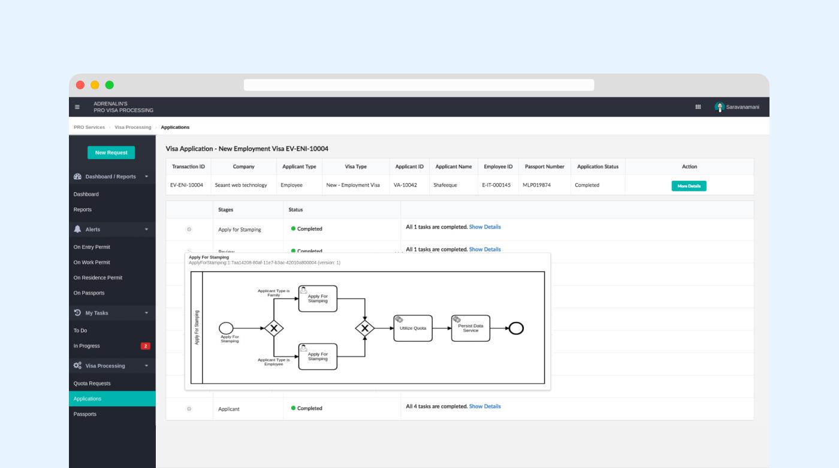
Task: Open Quota Requests in the sidebar
Action: point(92,384)
